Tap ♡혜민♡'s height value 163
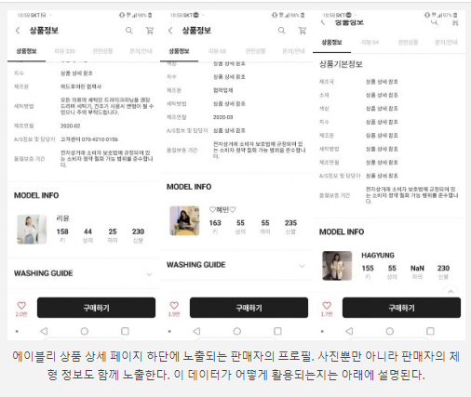This screenshot has height=397, width=471. (215, 223)
